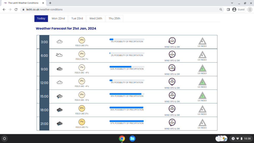Open Chrome from the shelf
Screen dimensions: 254x143
coord(122,138)
